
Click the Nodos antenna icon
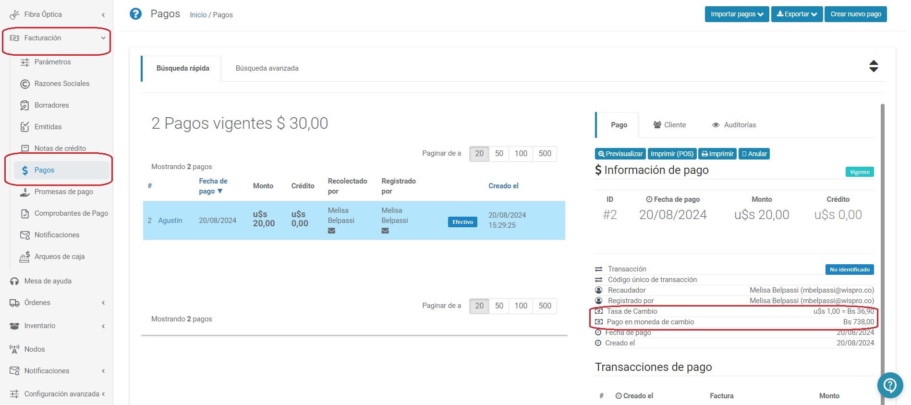click(x=14, y=349)
